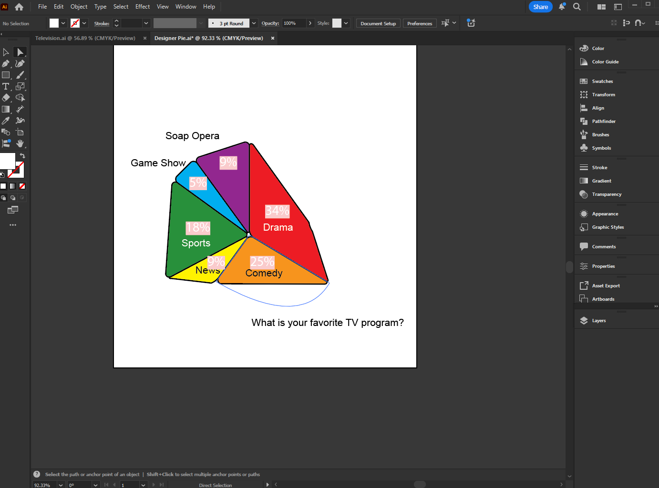Select the Gradient tool in toolbar

click(x=6, y=109)
